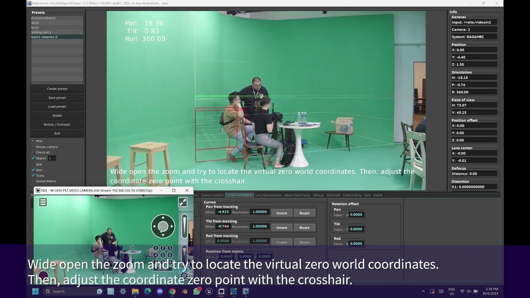Viewport: 530px width, 298px height.
Task: Click the NDI window vertical zoom slider
Action: click(x=185, y=226)
